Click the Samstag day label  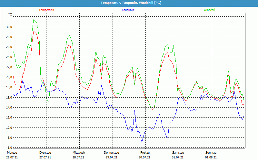point(178,153)
